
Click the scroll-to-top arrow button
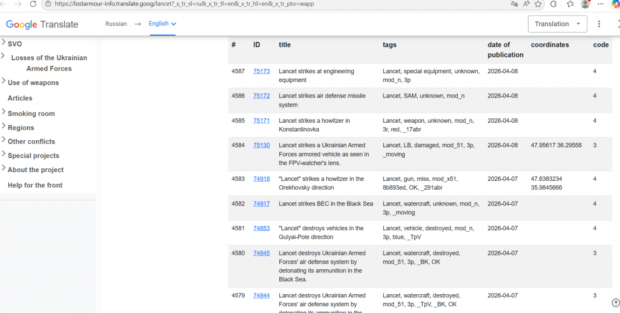coord(615,303)
